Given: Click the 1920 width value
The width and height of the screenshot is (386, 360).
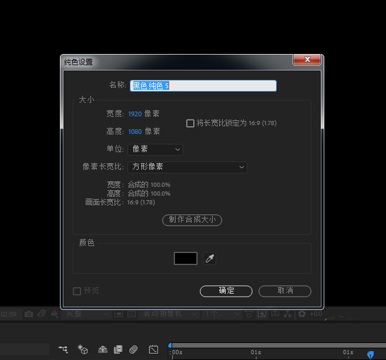Looking at the screenshot, I should point(135,114).
